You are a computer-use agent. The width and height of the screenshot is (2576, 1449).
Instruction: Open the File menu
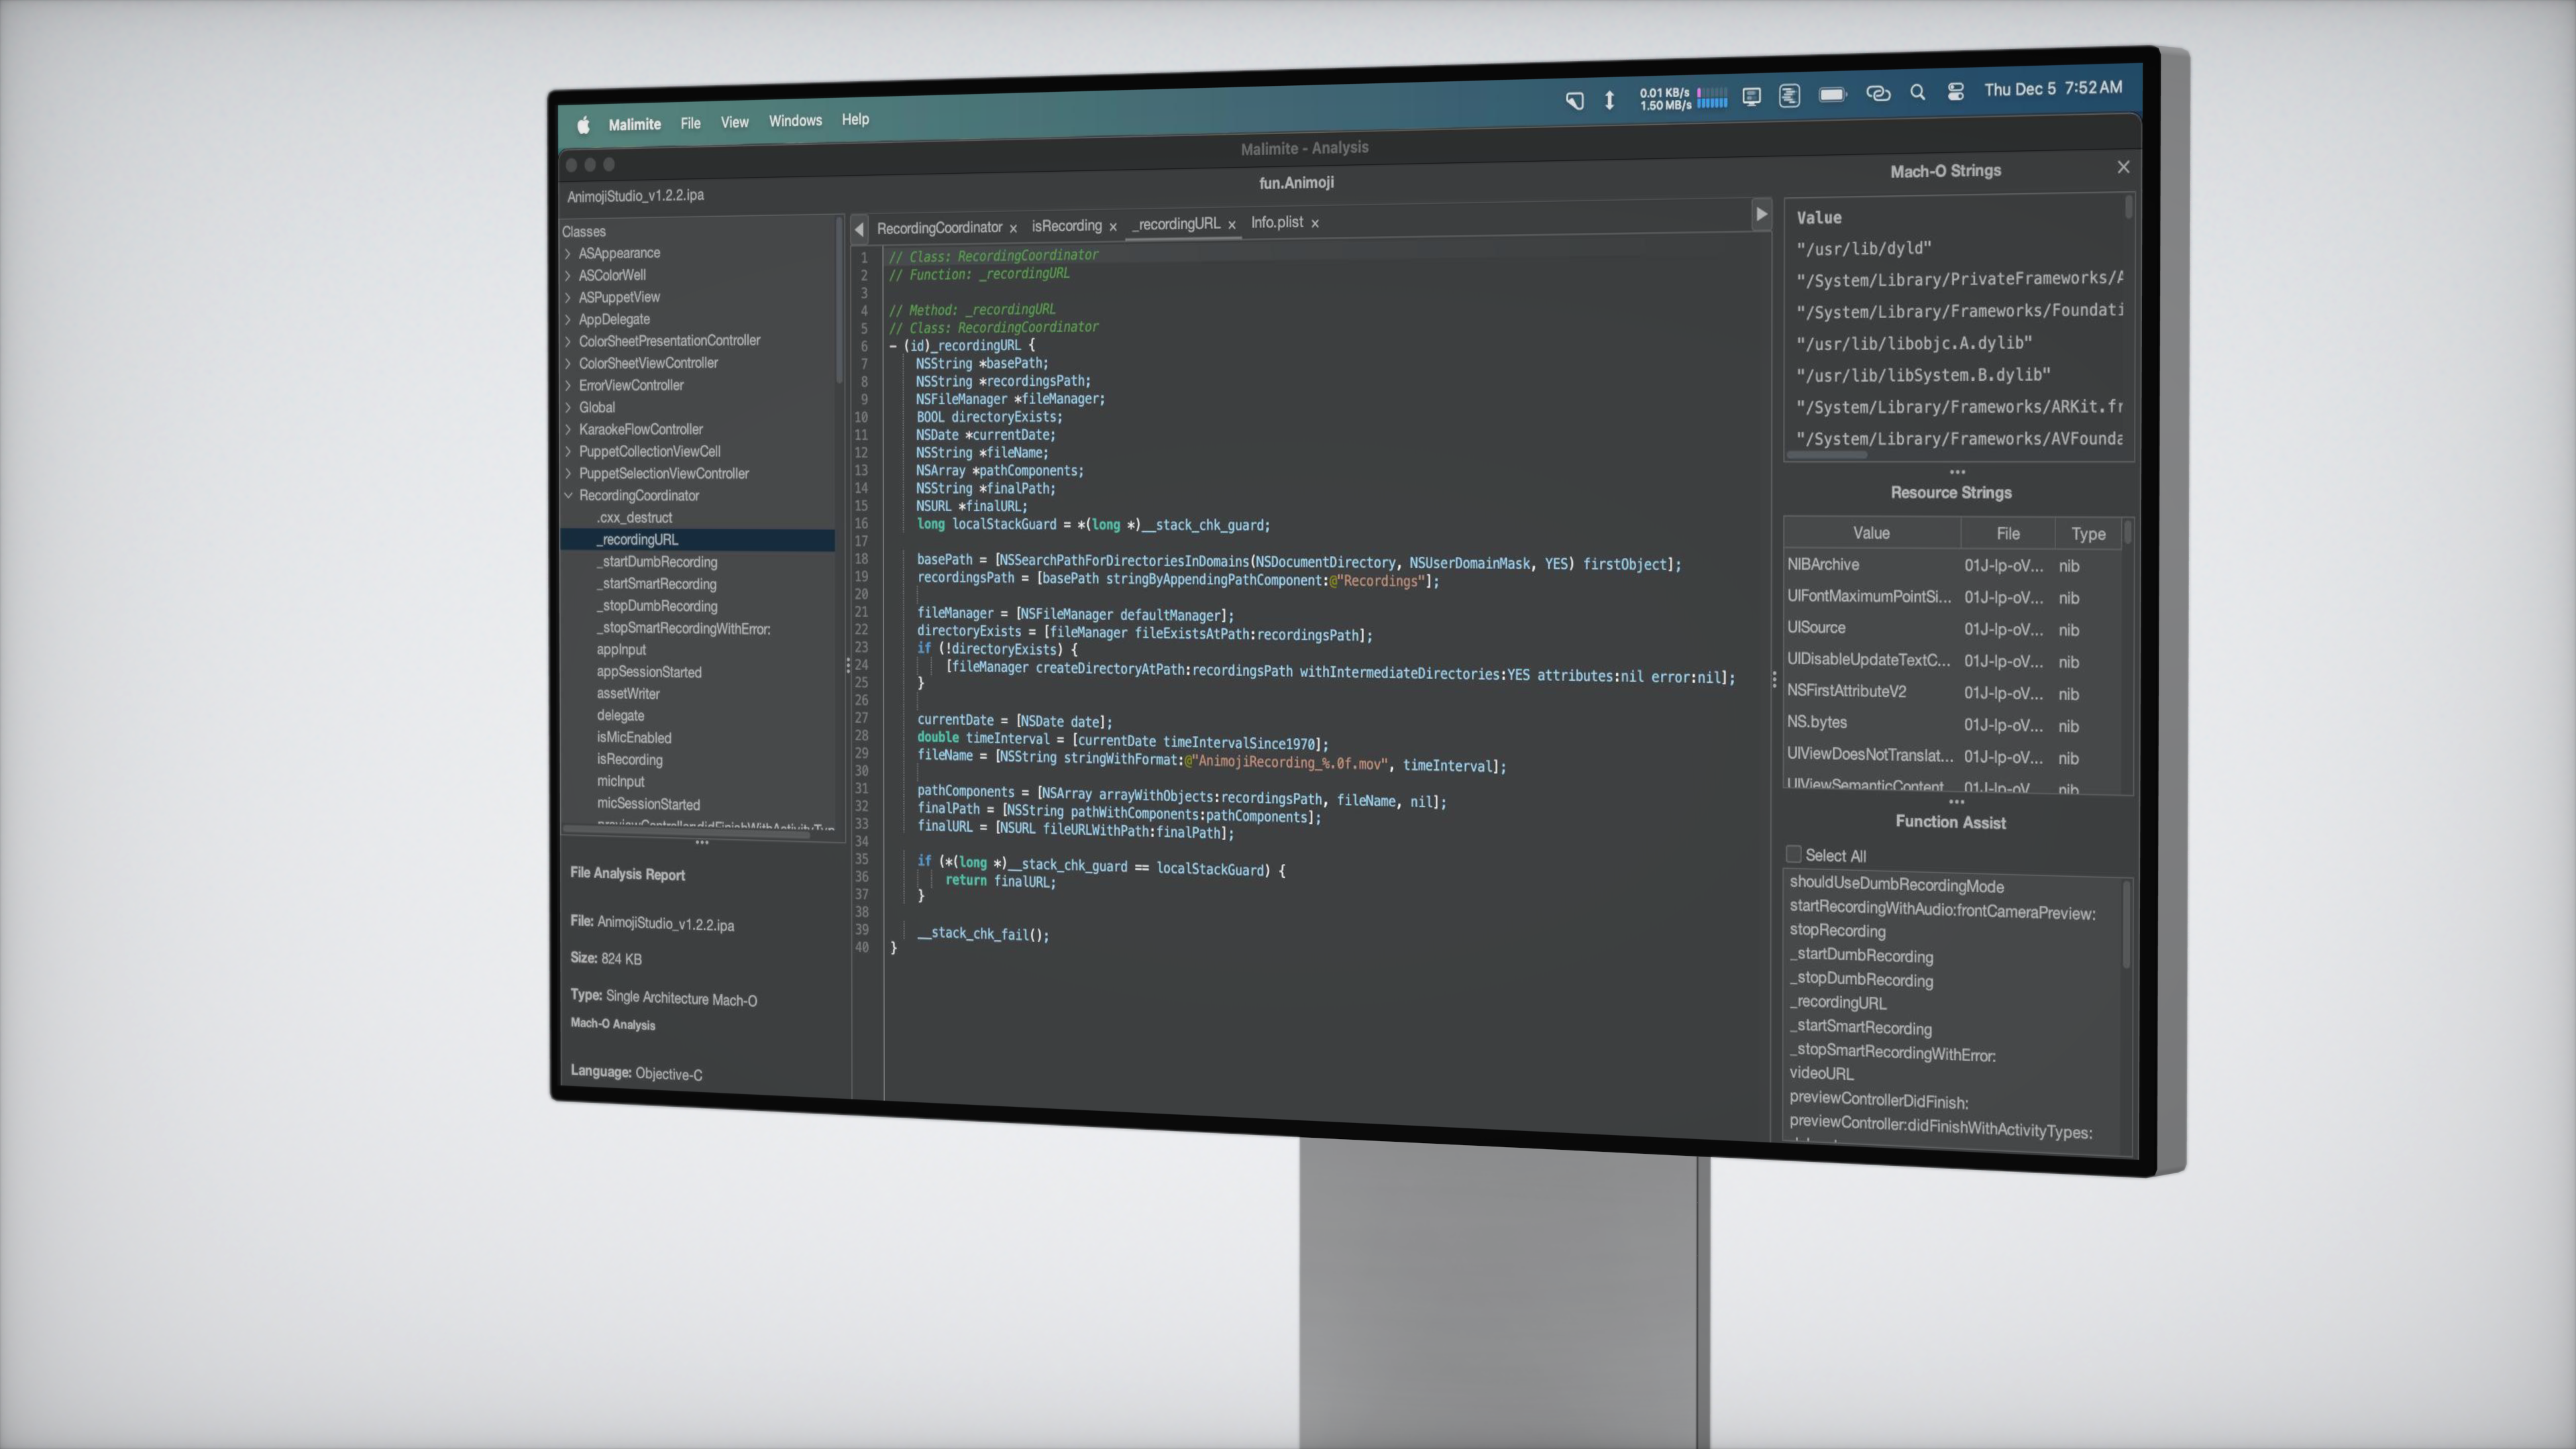click(690, 123)
